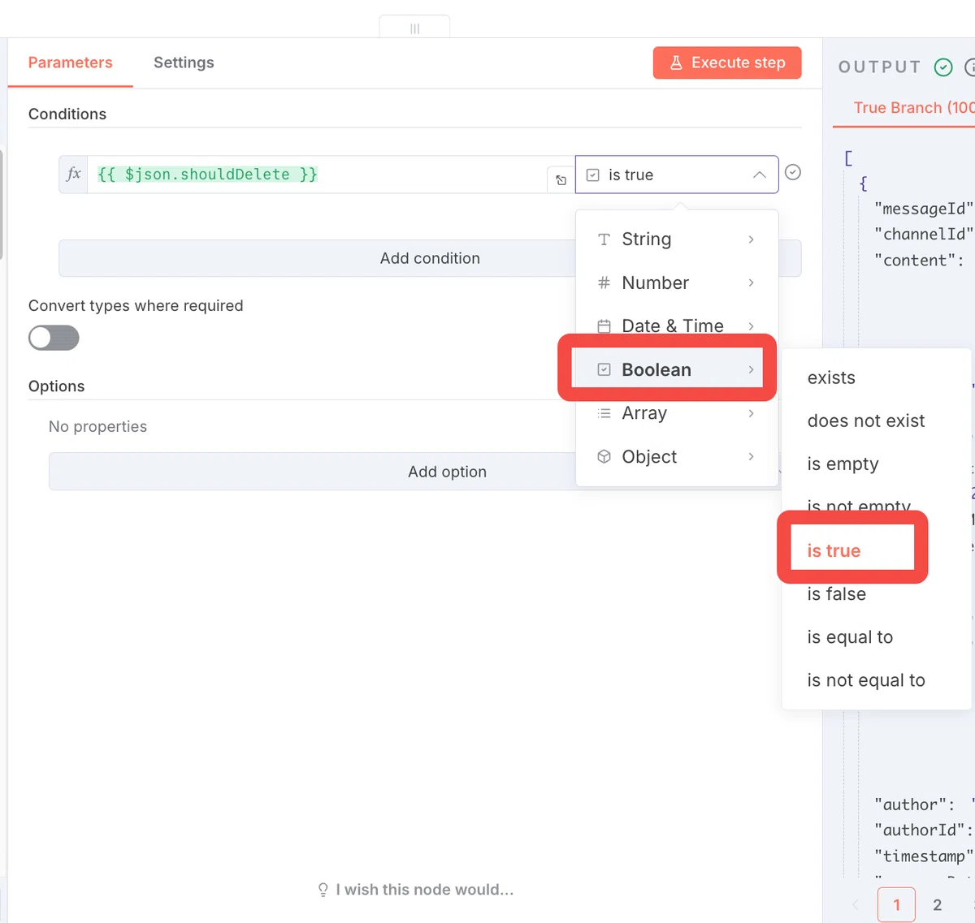Click the drag handle above the panel
975x923 pixels.
[x=414, y=28]
